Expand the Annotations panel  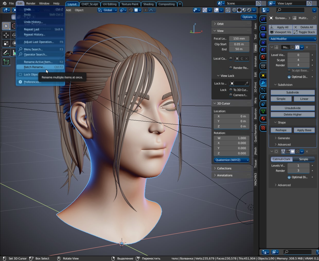tap(232, 175)
